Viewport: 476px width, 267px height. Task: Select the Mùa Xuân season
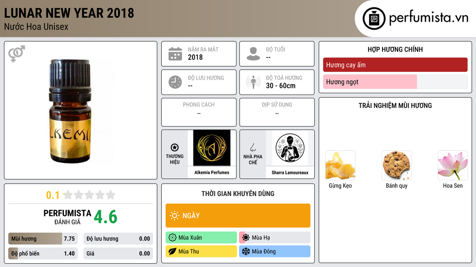click(201, 238)
